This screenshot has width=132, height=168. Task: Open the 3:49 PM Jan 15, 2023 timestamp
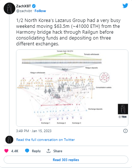click(x=34, y=131)
